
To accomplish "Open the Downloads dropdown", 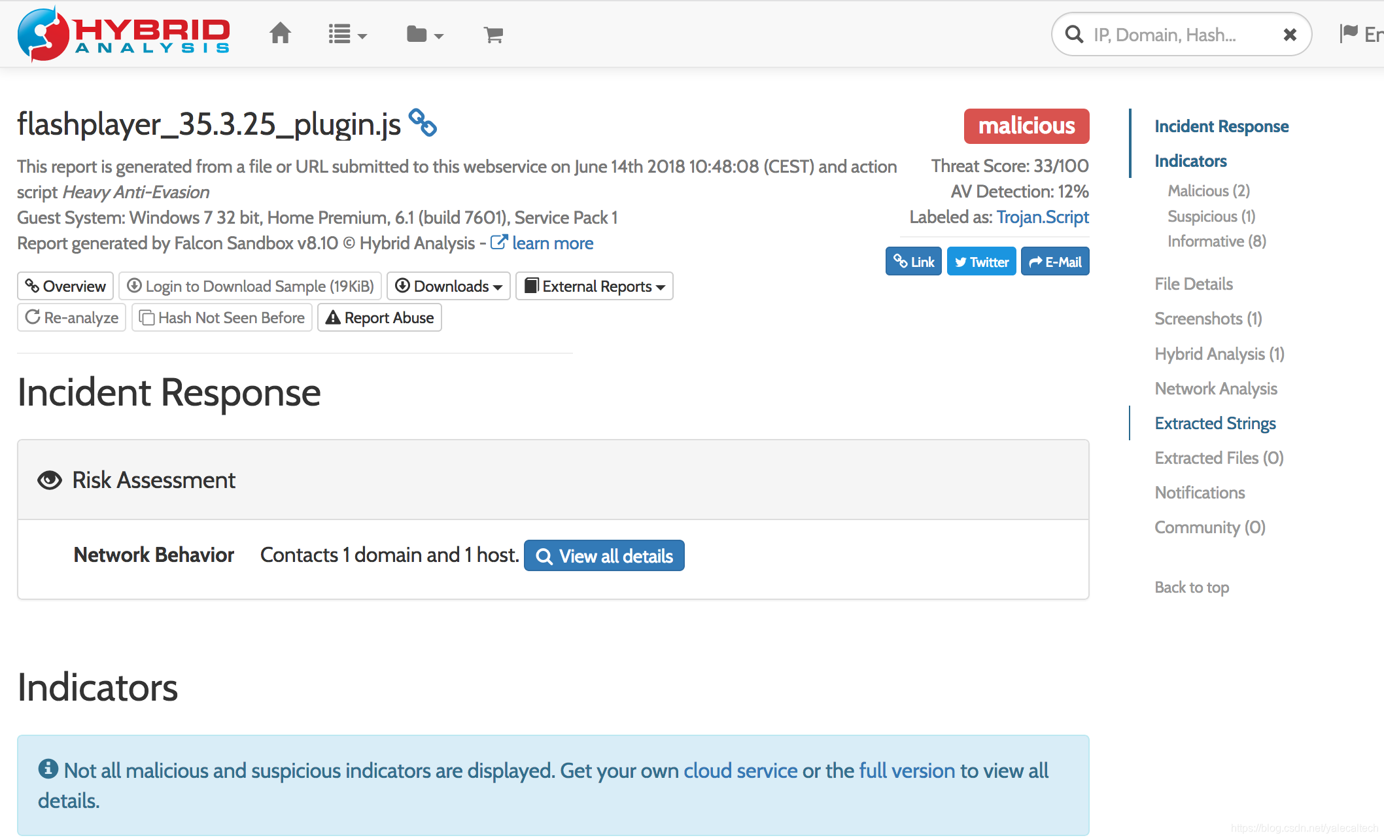I will [x=449, y=287].
